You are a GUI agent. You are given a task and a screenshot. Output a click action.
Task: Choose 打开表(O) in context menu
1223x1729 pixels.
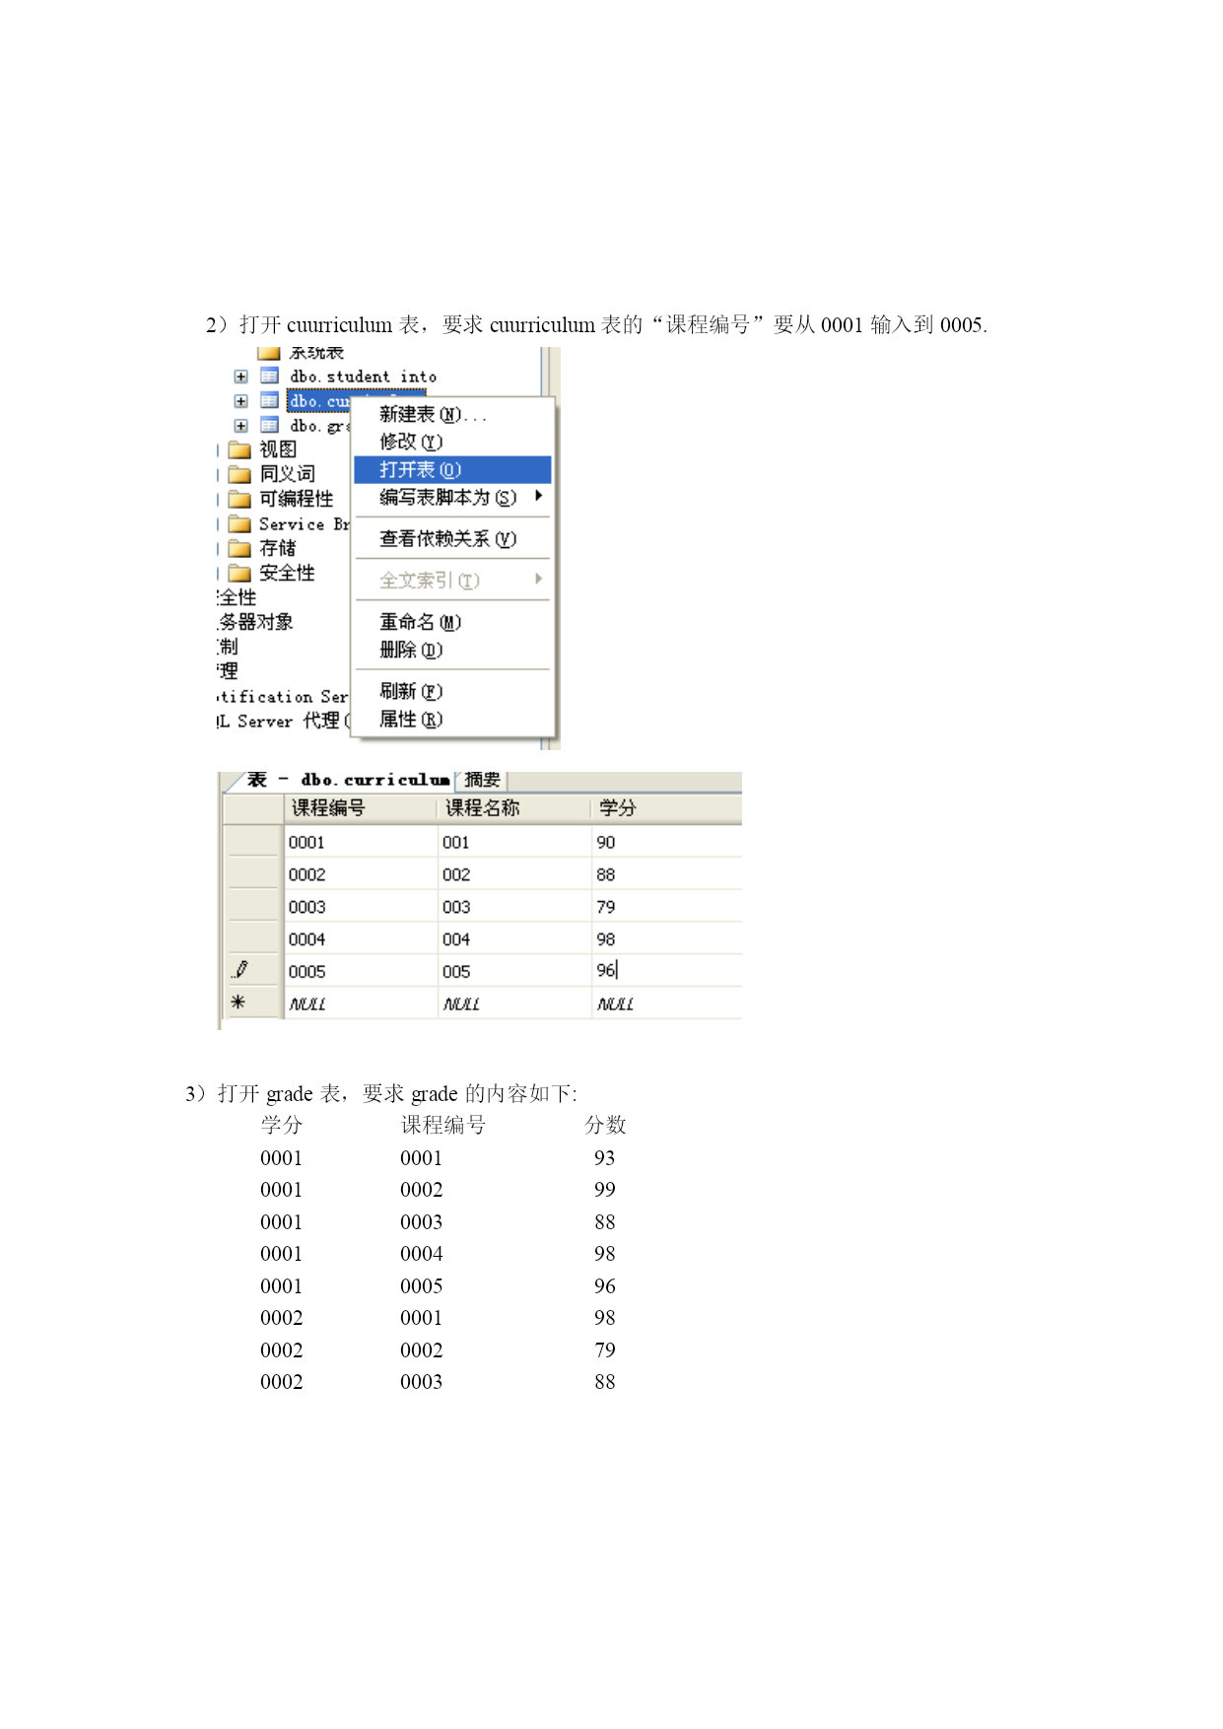click(452, 469)
